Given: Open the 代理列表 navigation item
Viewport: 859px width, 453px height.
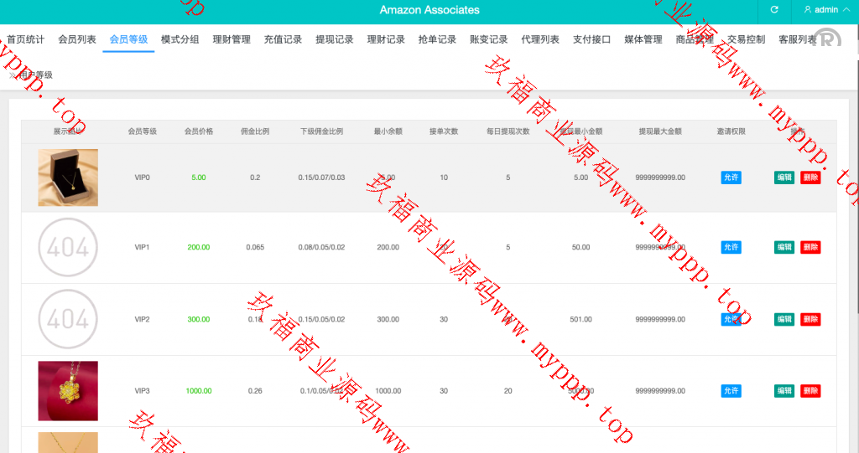Looking at the screenshot, I should pos(540,39).
